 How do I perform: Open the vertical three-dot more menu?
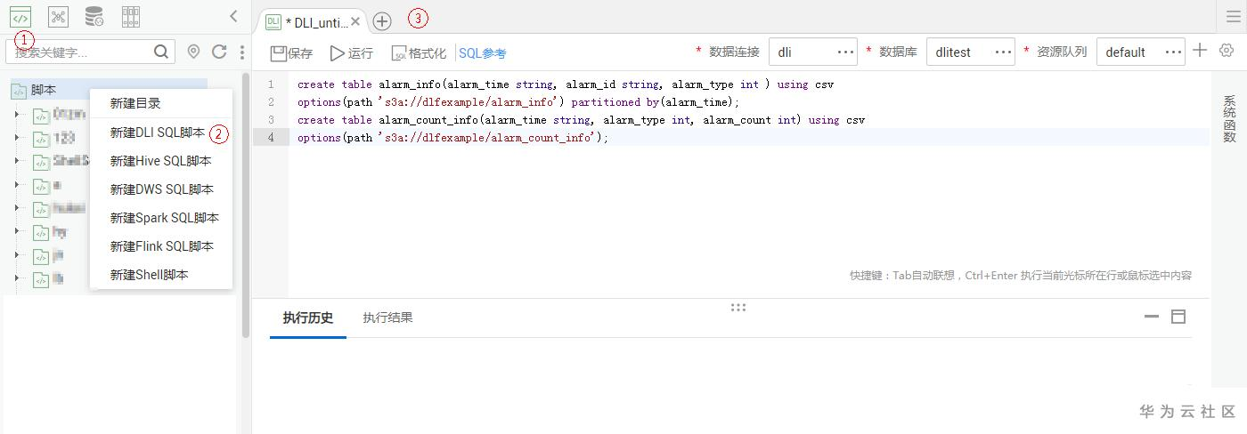242,52
